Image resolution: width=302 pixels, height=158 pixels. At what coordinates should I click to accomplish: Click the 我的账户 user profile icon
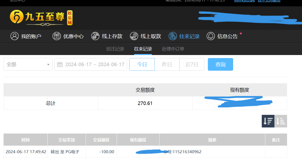14,36
